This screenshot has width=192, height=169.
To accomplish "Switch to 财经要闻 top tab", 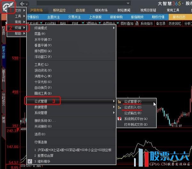I will pyautogui.click(x=124, y=10).
